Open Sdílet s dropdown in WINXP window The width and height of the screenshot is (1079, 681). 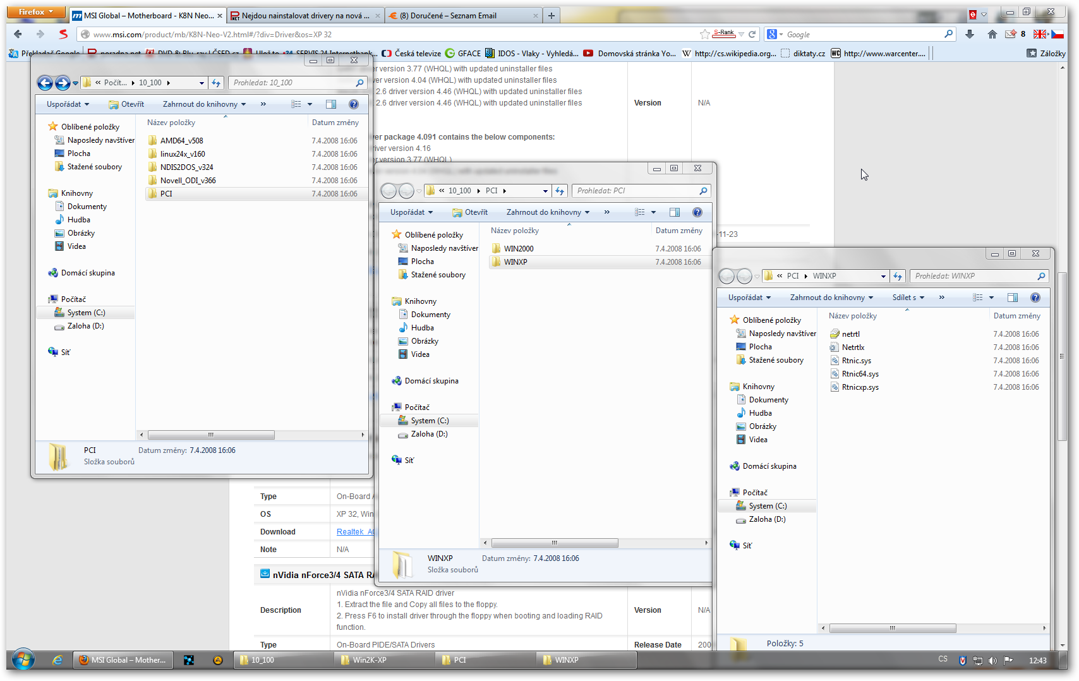pyautogui.click(x=908, y=298)
